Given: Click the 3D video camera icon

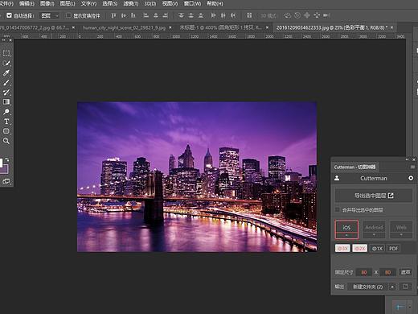Looking at the screenshot, I should [x=326, y=15].
